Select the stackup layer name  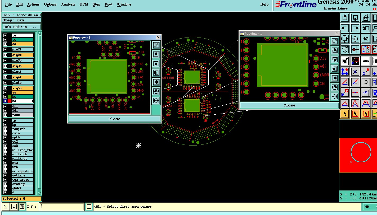click(23, 184)
